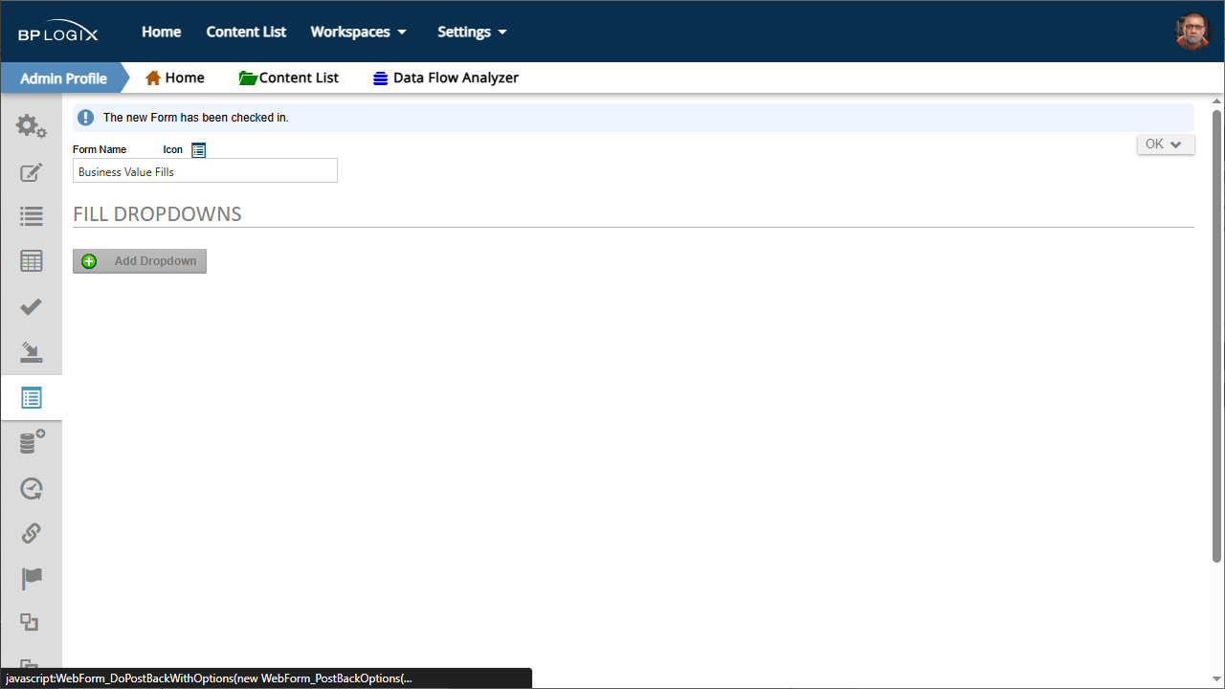Open the overlapping squares sidebar icon
The height and width of the screenshot is (689, 1225).
[30, 623]
